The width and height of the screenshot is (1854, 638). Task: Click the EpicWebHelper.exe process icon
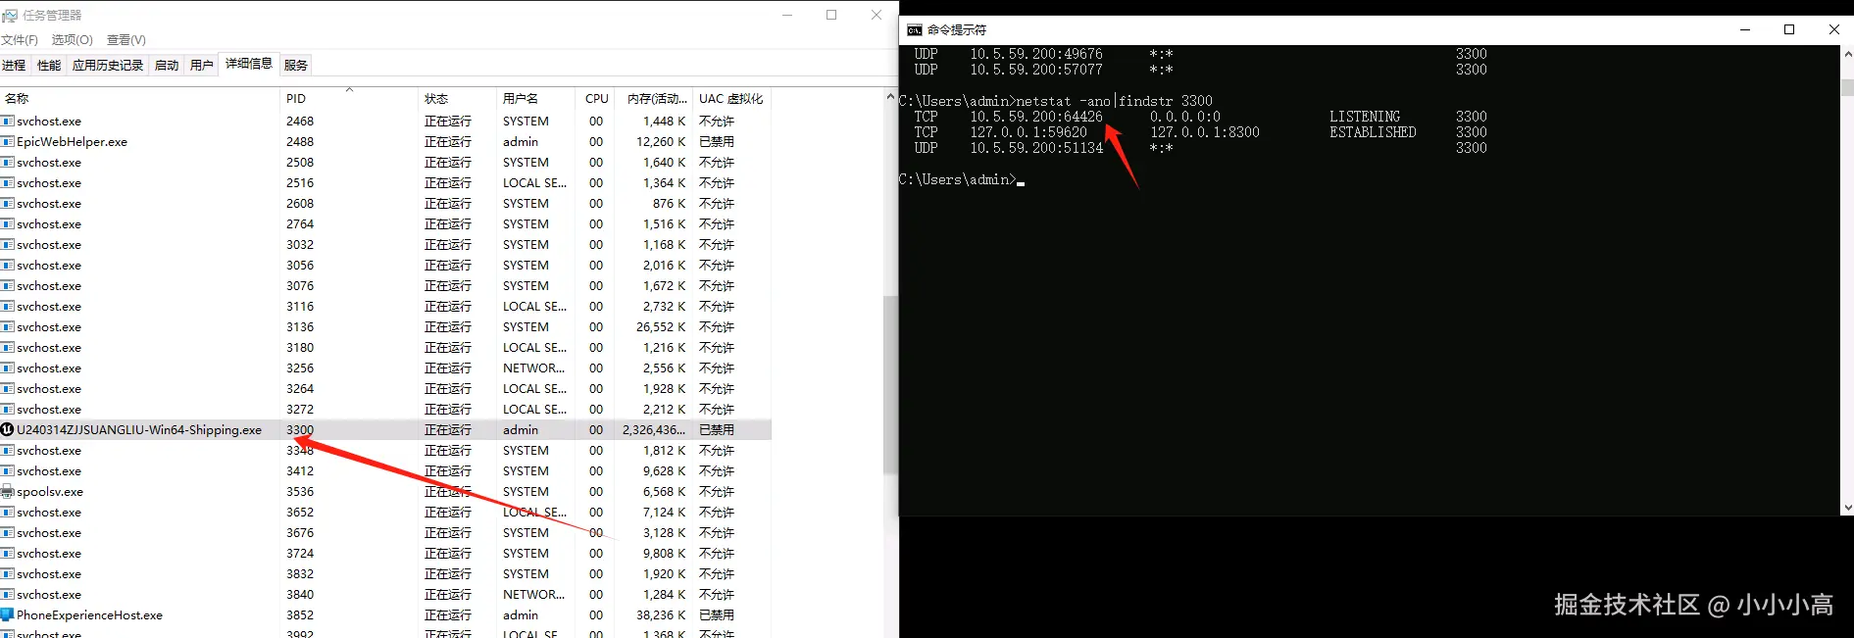pos(8,142)
